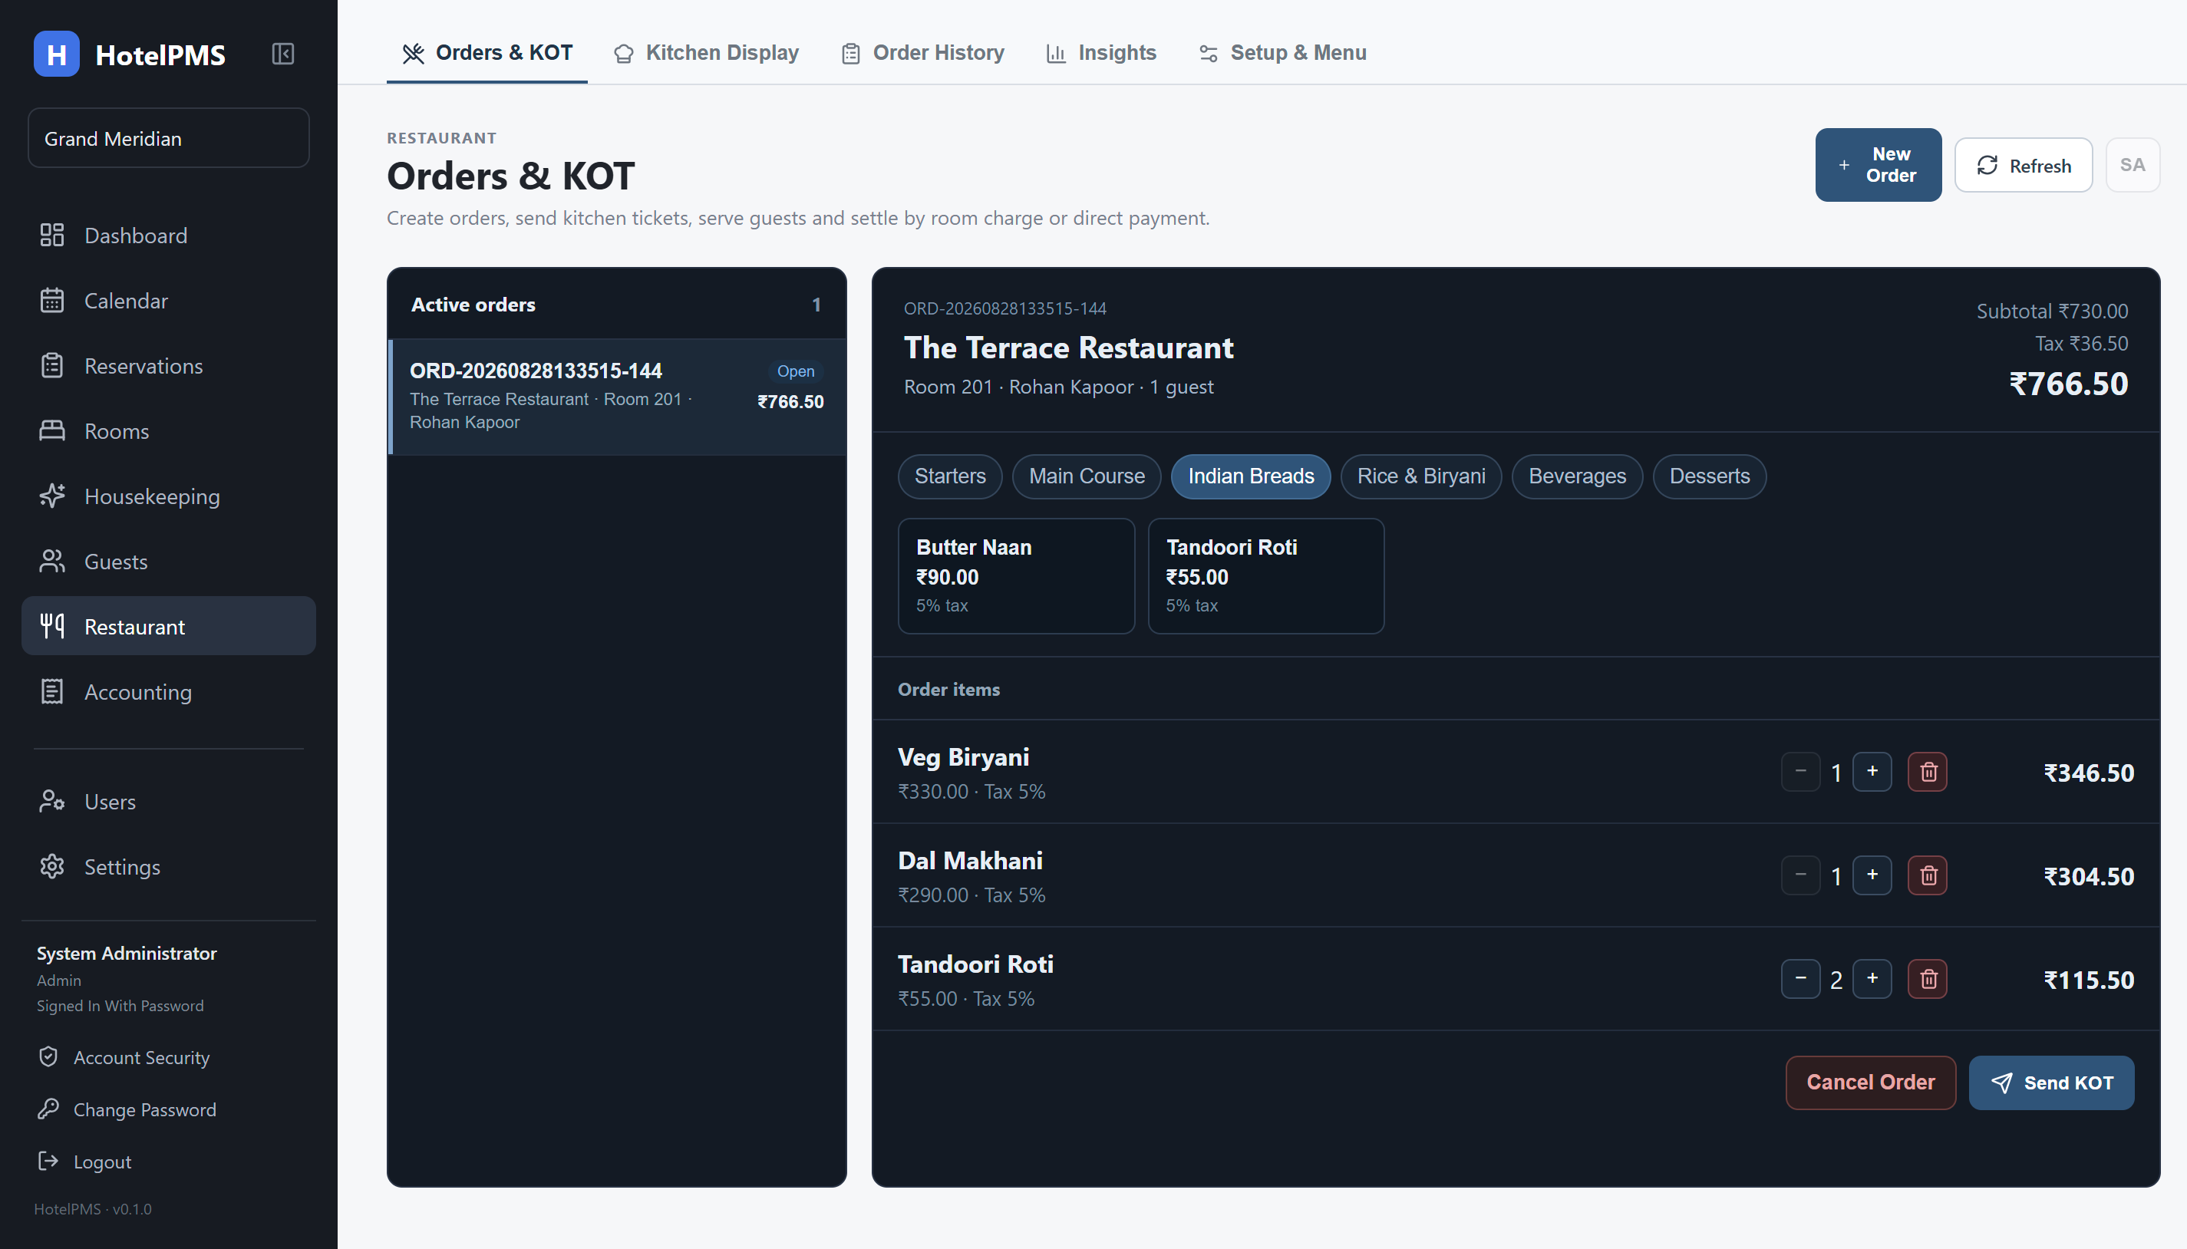The image size is (2187, 1249).
Task: Switch to Order History tab
Action: click(922, 53)
